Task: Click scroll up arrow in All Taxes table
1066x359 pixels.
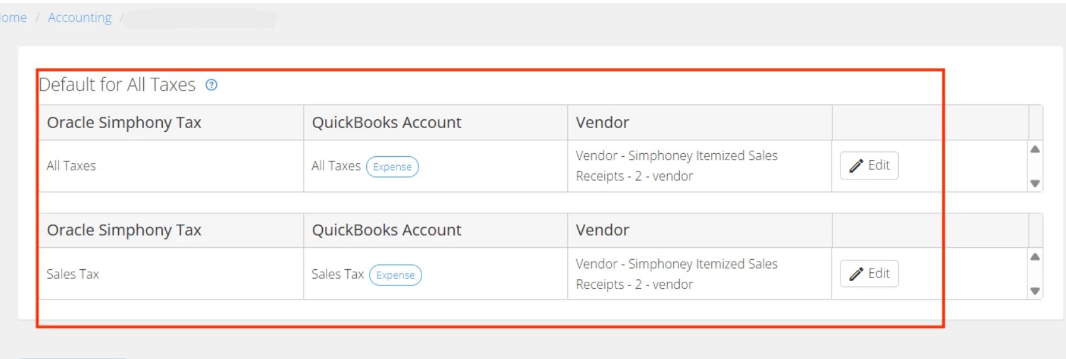Action: (x=1035, y=149)
